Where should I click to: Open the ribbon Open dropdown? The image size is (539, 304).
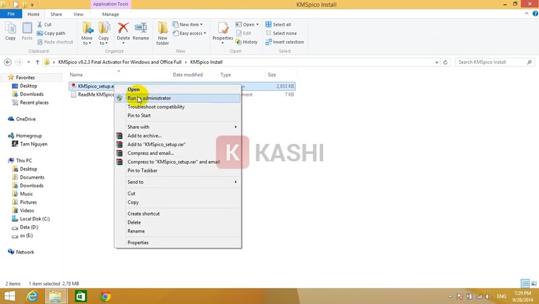(x=247, y=24)
